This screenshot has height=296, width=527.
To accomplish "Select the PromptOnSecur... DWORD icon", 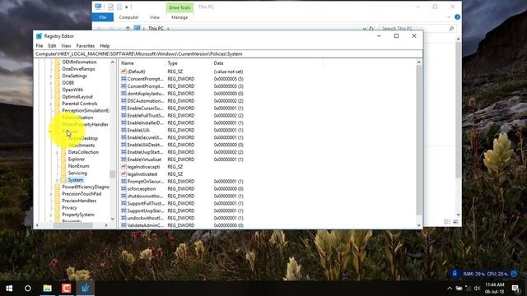I will tap(124, 181).
